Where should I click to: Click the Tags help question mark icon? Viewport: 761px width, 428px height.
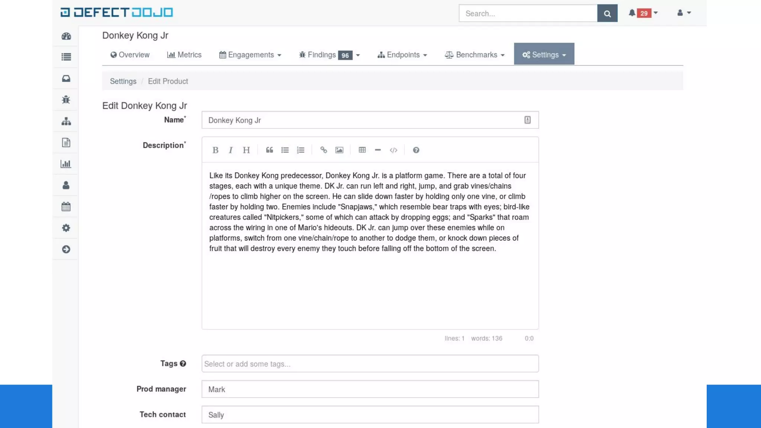click(x=183, y=364)
